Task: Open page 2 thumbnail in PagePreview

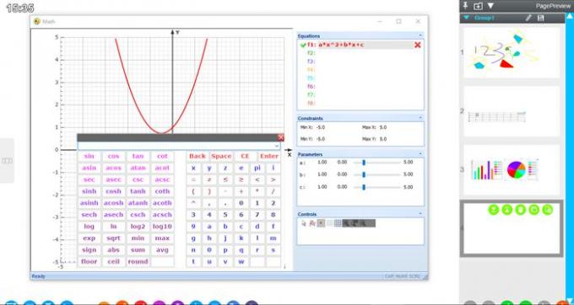Action: (x=512, y=111)
